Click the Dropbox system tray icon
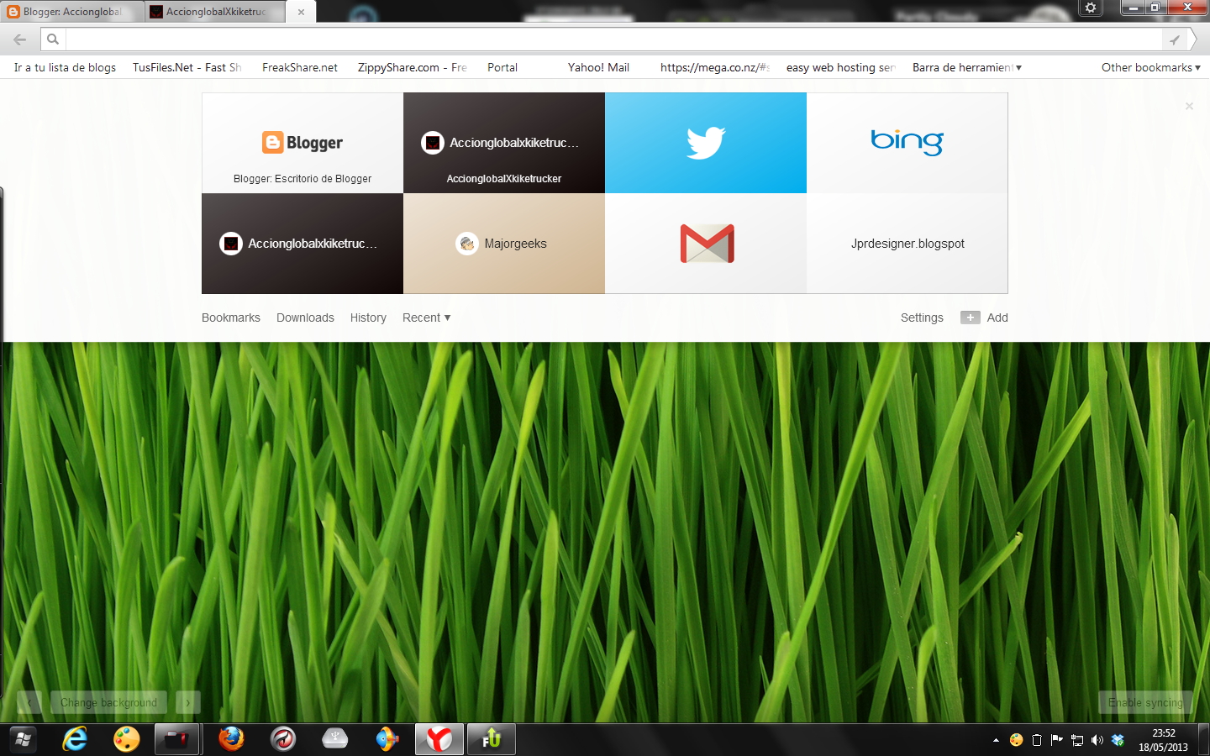 tap(1118, 740)
